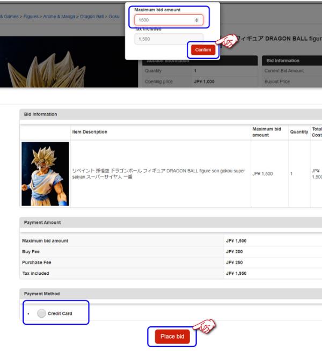Open the Dragon Ball breadcrumb link
Image resolution: width=322 pixels, height=351 pixels.
tap(92, 17)
